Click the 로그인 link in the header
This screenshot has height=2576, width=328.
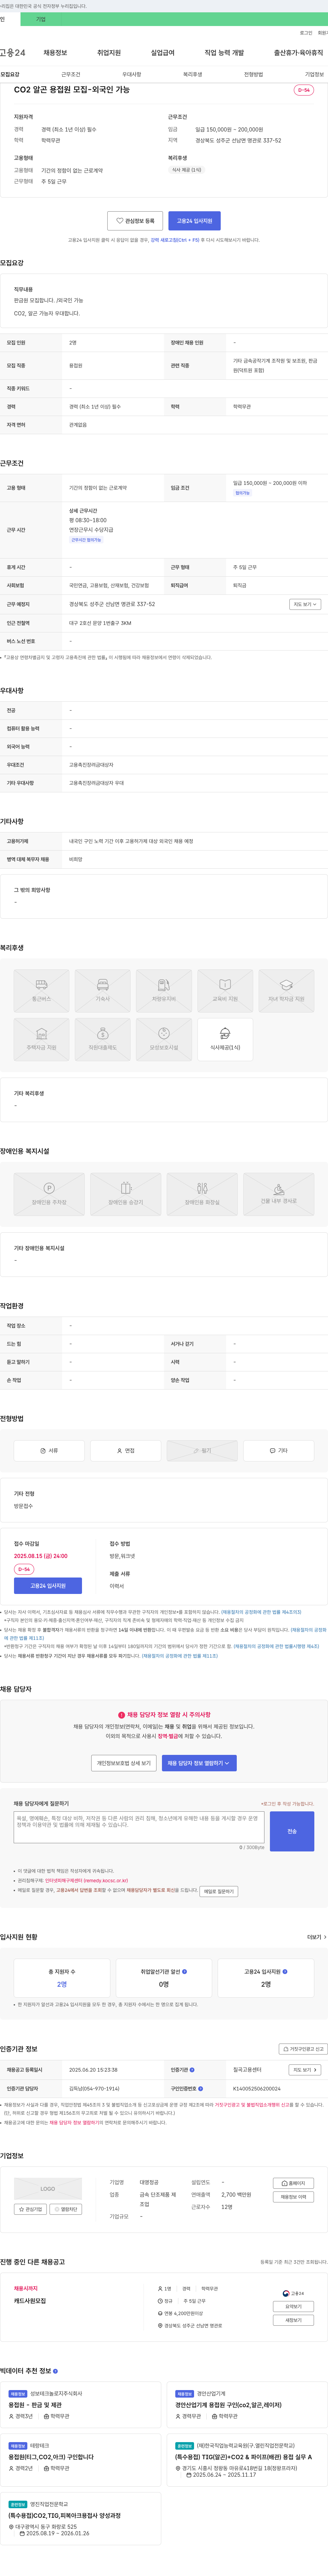click(306, 33)
